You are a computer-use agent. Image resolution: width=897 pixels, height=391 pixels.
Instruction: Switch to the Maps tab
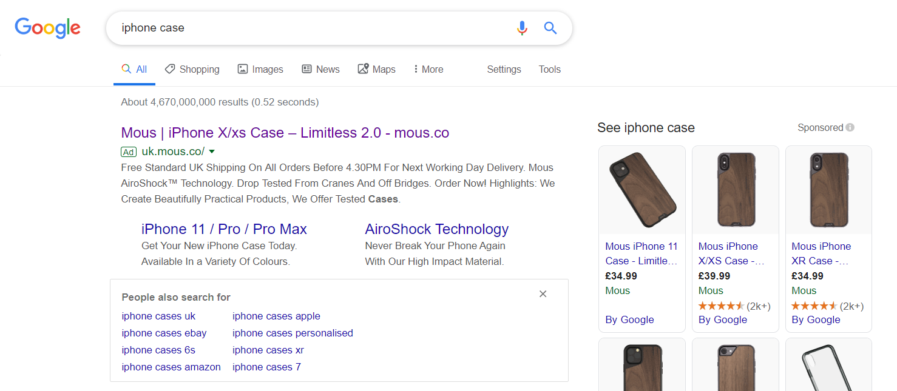click(377, 69)
